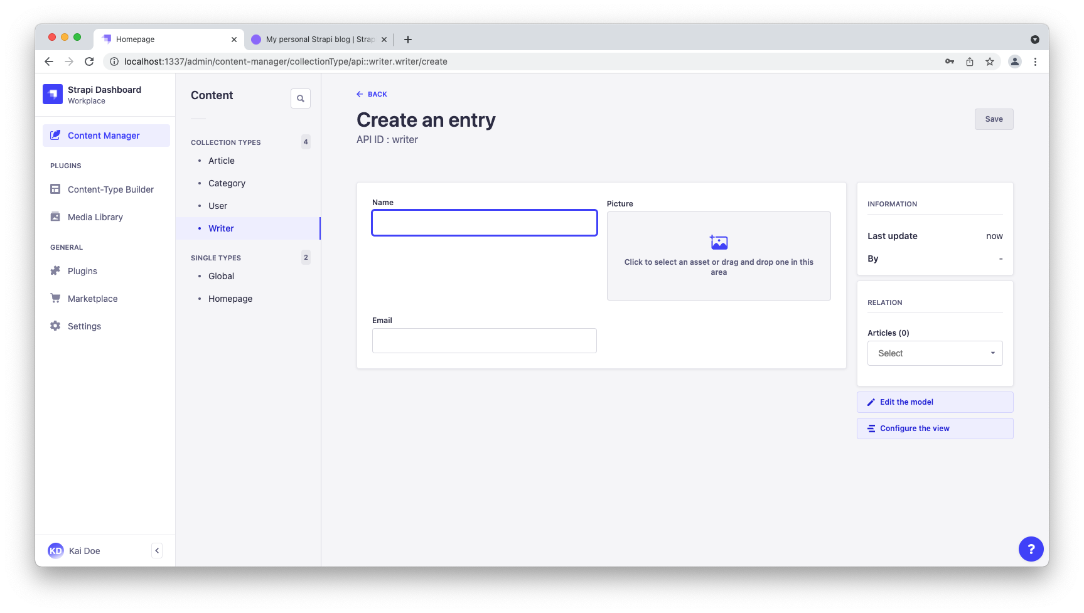This screenshot has height=613, width=1084.
Task: Open the Marketplace
Action: click(92, 298)
